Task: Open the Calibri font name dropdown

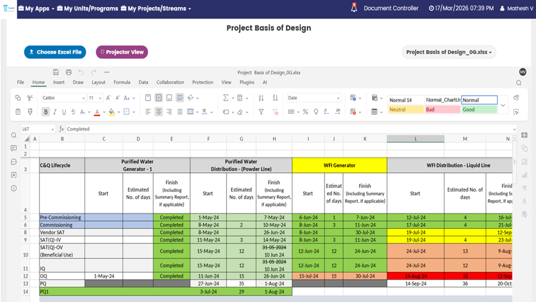Action: point(64,98)
